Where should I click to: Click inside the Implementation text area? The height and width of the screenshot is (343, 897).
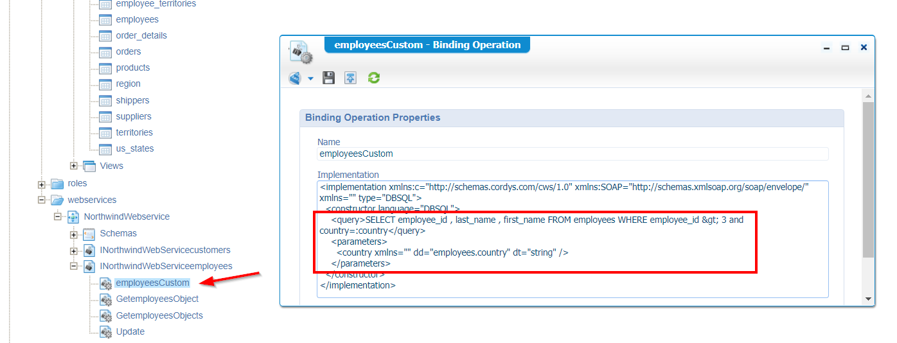(573, 239)
